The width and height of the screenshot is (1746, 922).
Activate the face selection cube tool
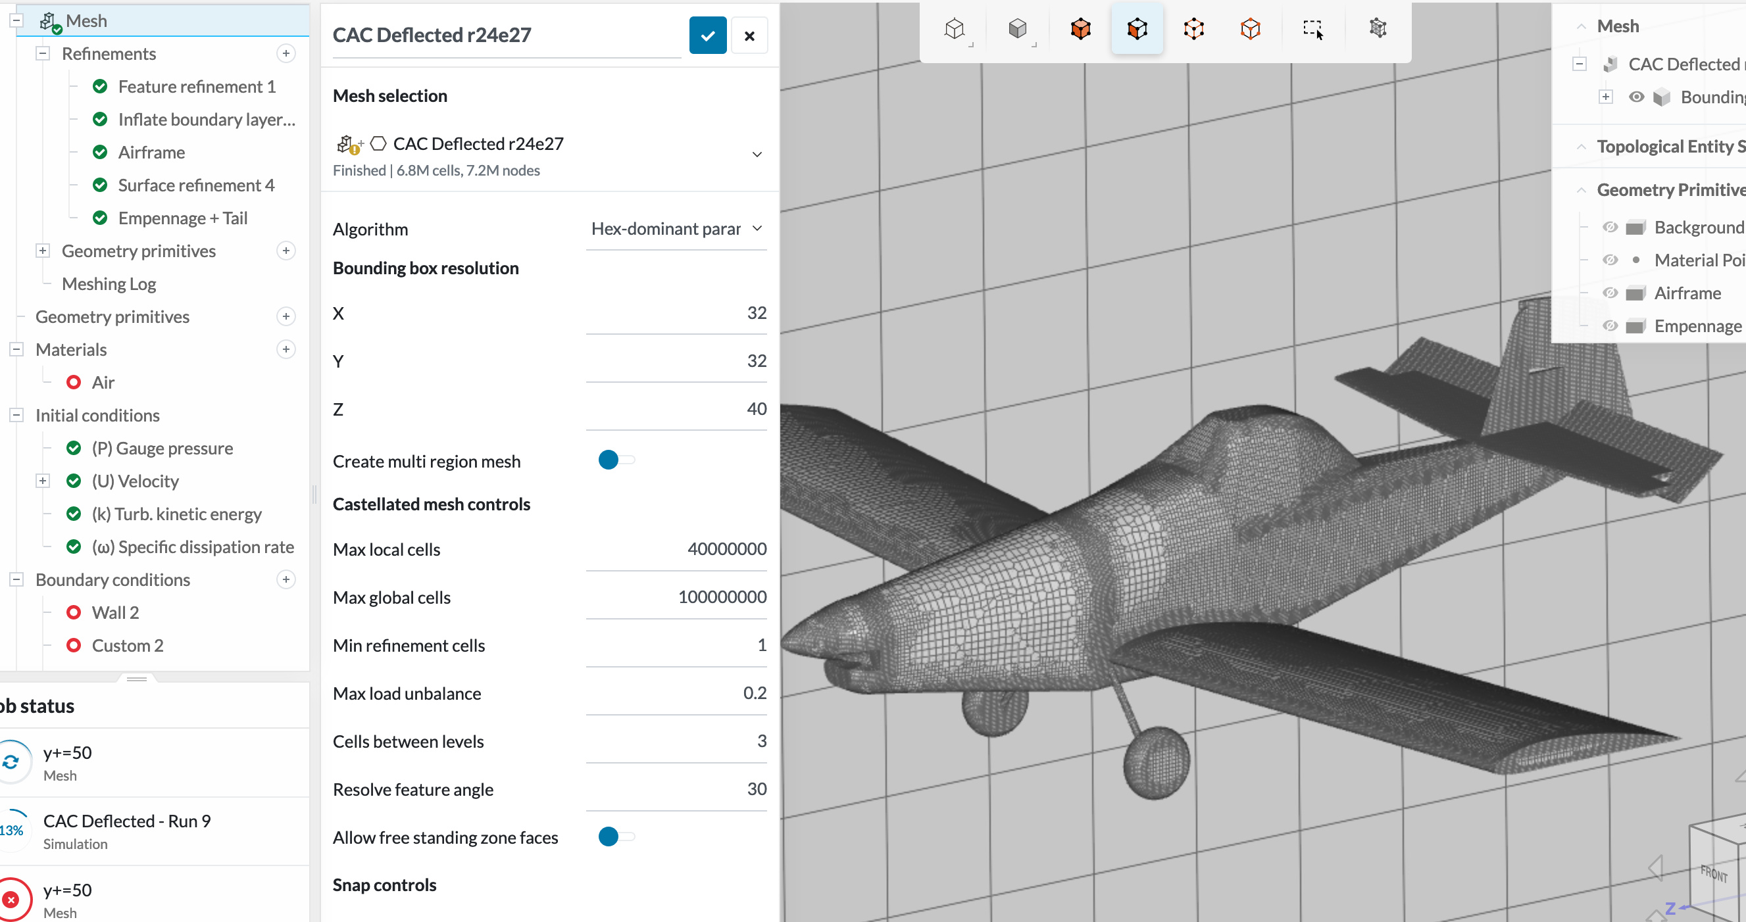(1137, 28)
